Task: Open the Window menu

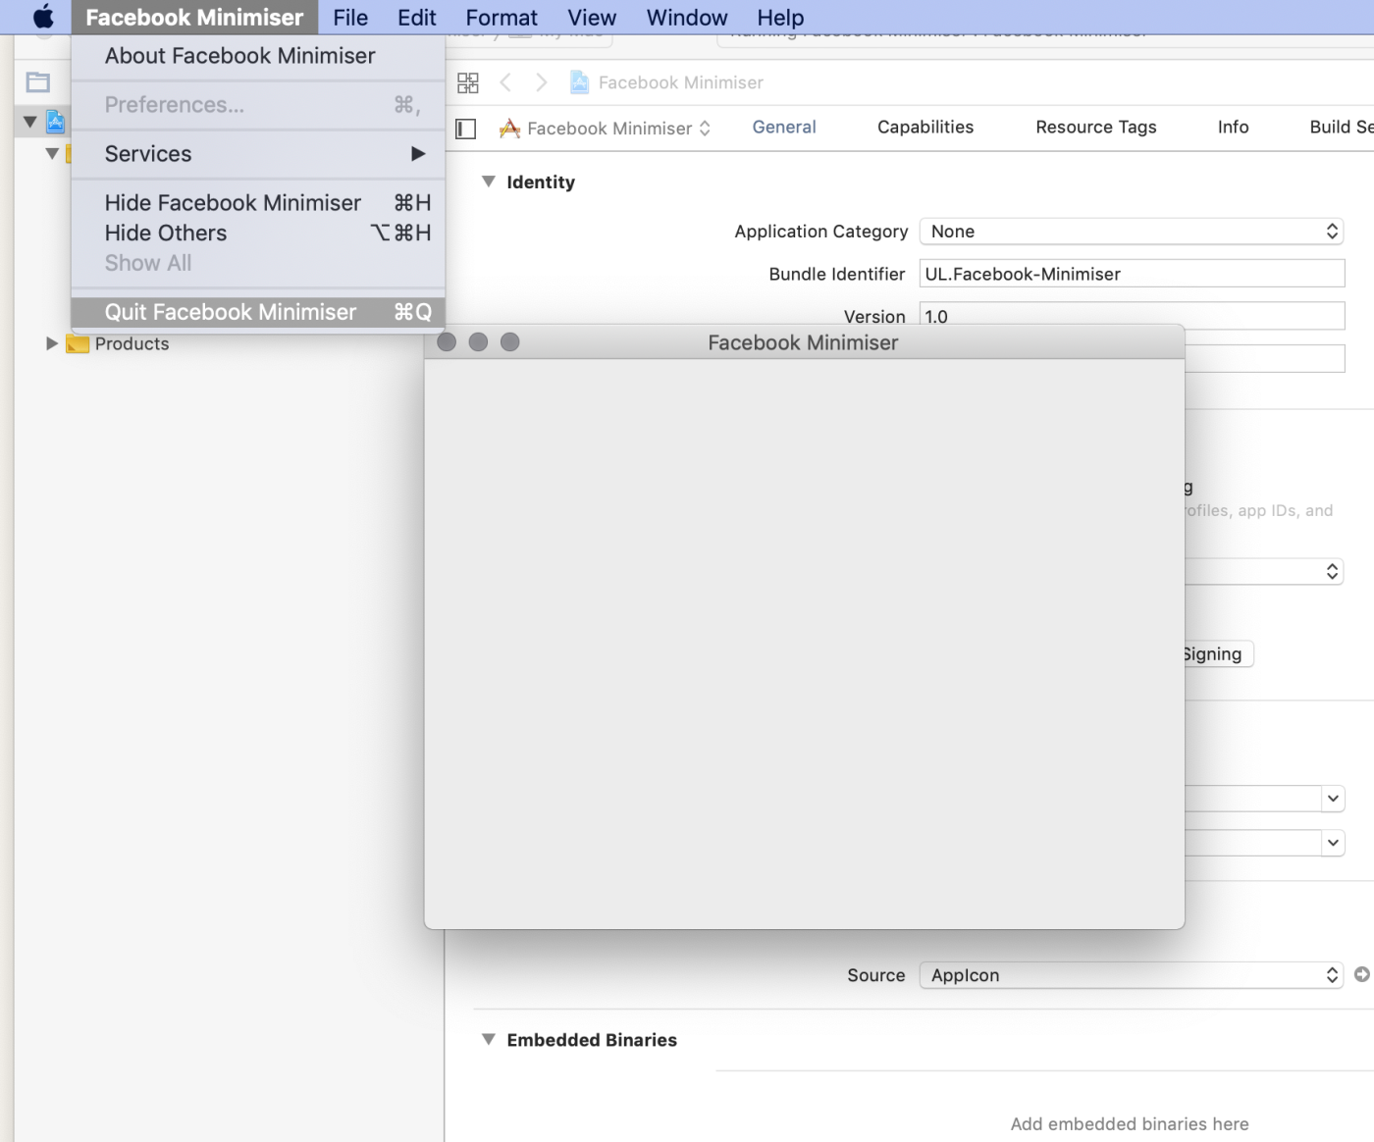Action: point(687,17)
